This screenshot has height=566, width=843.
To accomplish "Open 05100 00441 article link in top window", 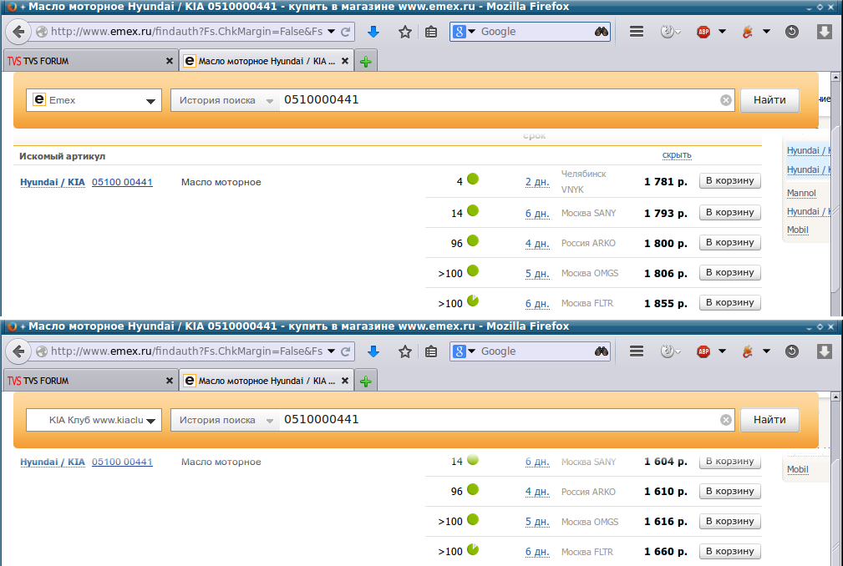I will coord(122,182).
